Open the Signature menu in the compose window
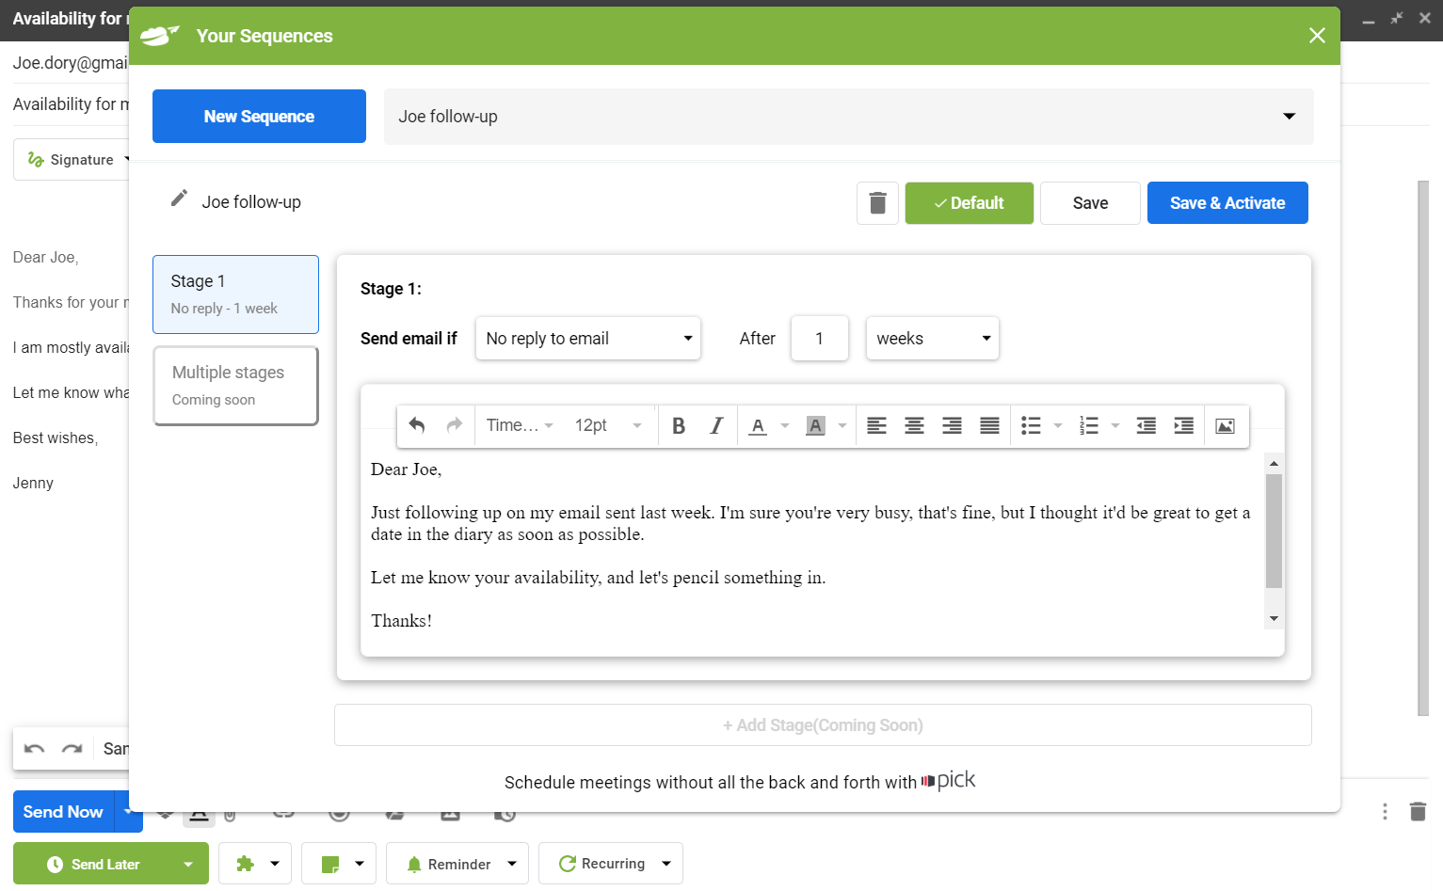 72,160
